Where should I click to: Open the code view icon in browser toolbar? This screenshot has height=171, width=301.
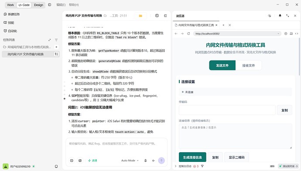(297, 34)
